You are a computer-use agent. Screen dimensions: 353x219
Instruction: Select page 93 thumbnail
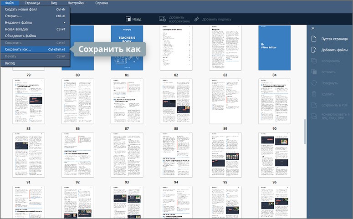point(127,155)
